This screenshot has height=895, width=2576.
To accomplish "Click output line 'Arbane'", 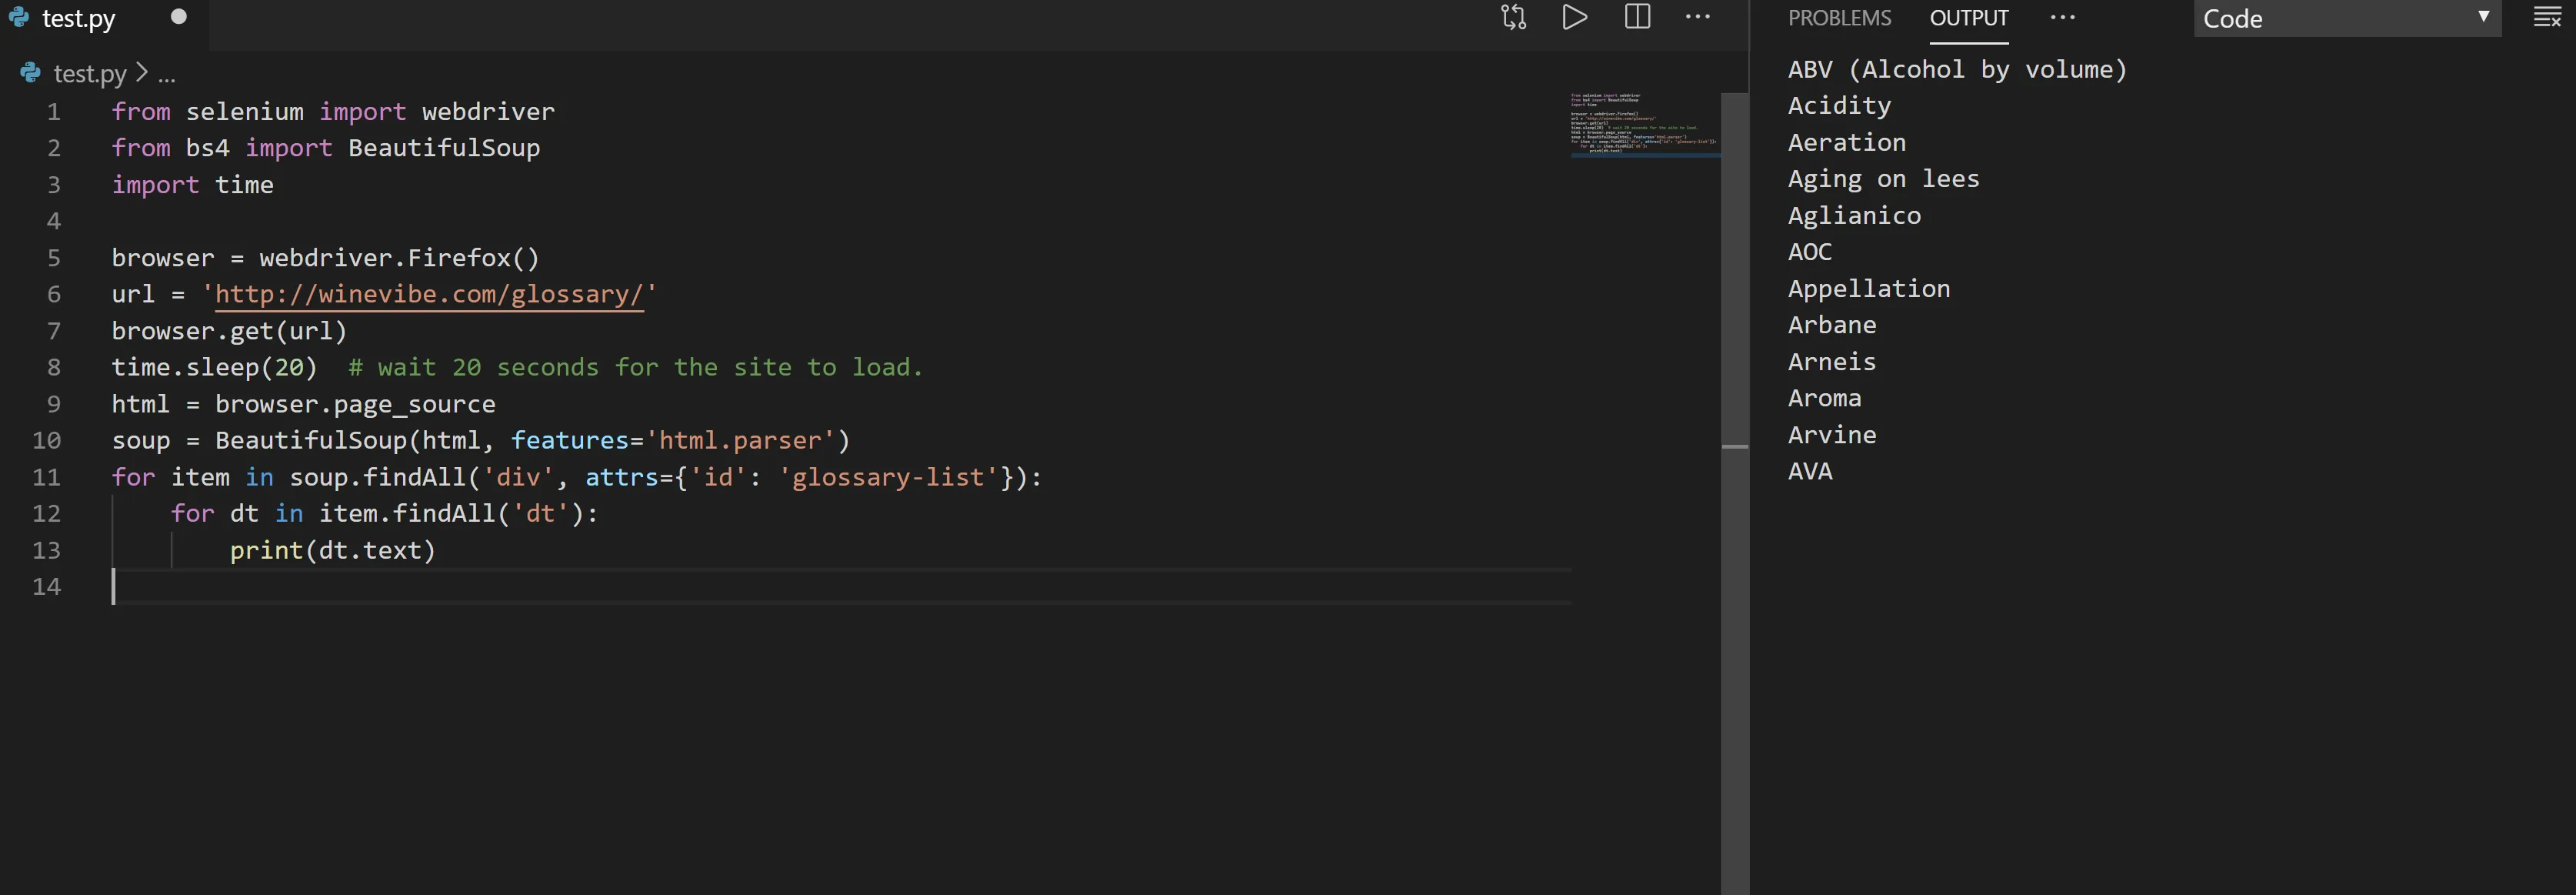I will [1832, 325].
